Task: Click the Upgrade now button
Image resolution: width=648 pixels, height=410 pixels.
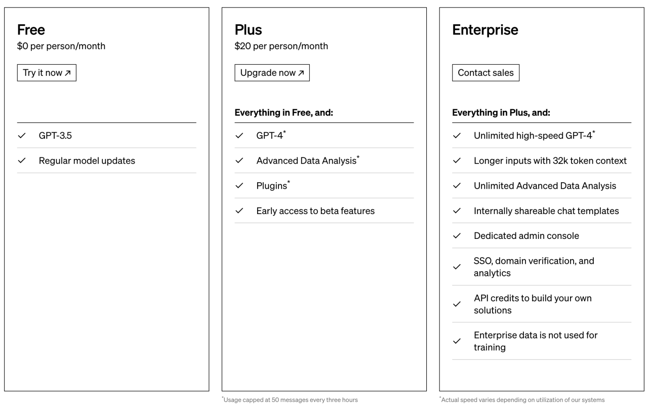Action: click(x=272, y=72)
